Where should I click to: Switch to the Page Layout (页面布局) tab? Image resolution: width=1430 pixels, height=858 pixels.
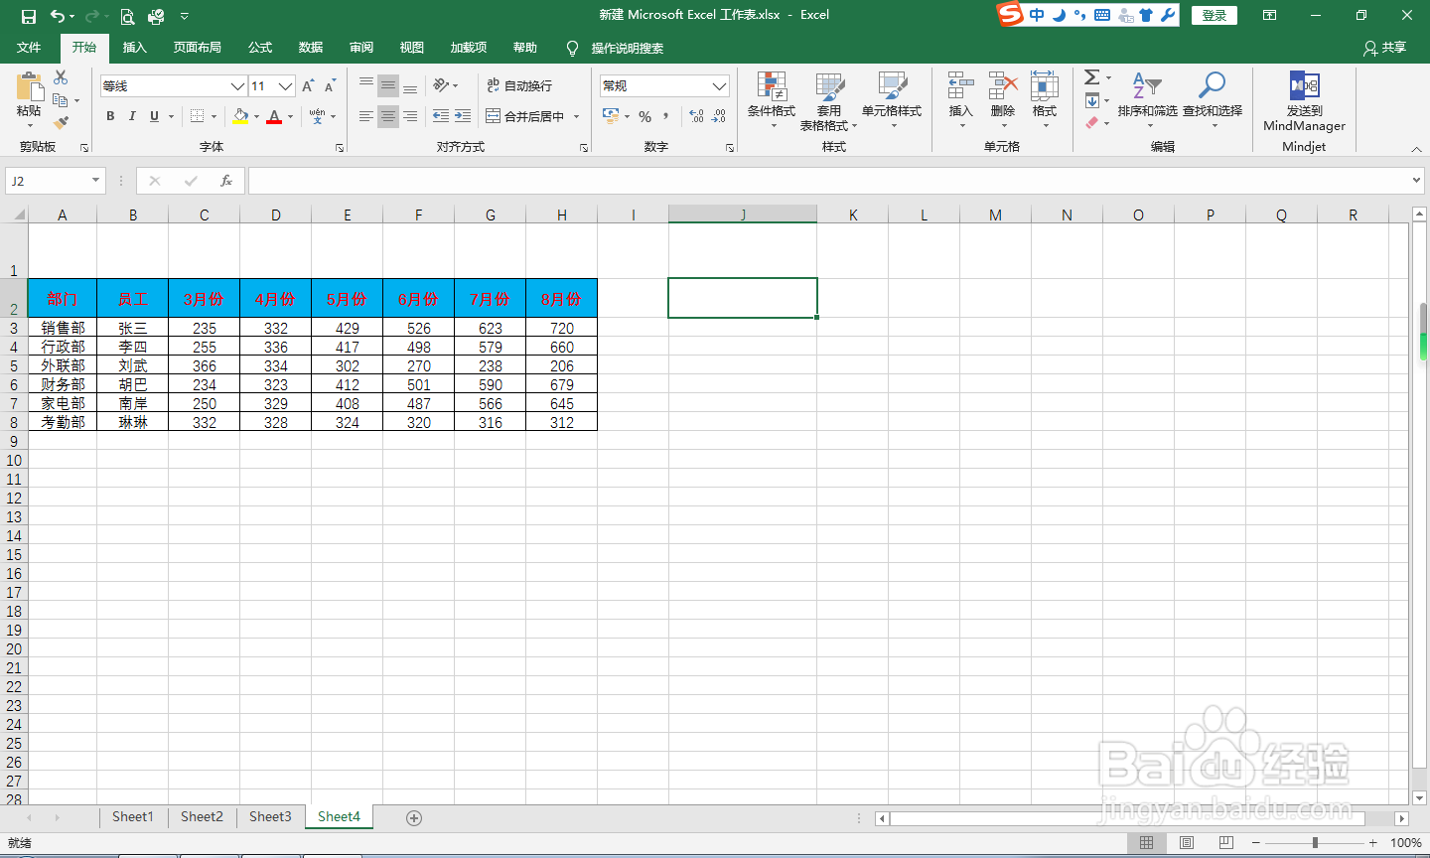pos(198,48)
